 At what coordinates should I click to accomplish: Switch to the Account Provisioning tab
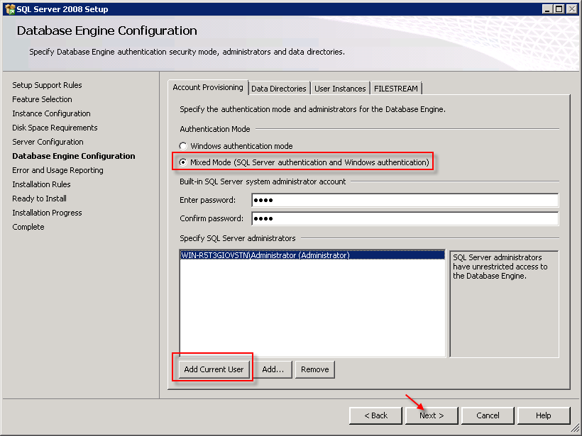208,87
